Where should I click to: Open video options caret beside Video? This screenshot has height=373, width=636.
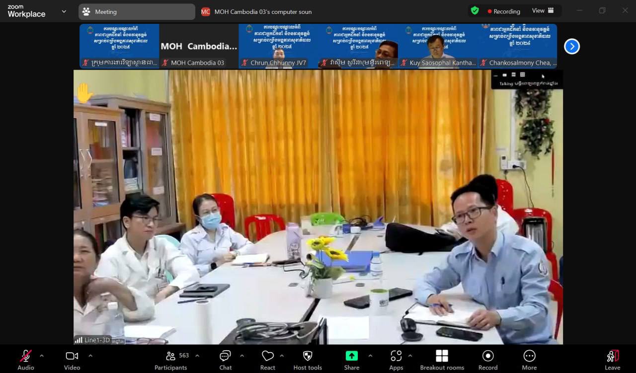pos(90,356)
